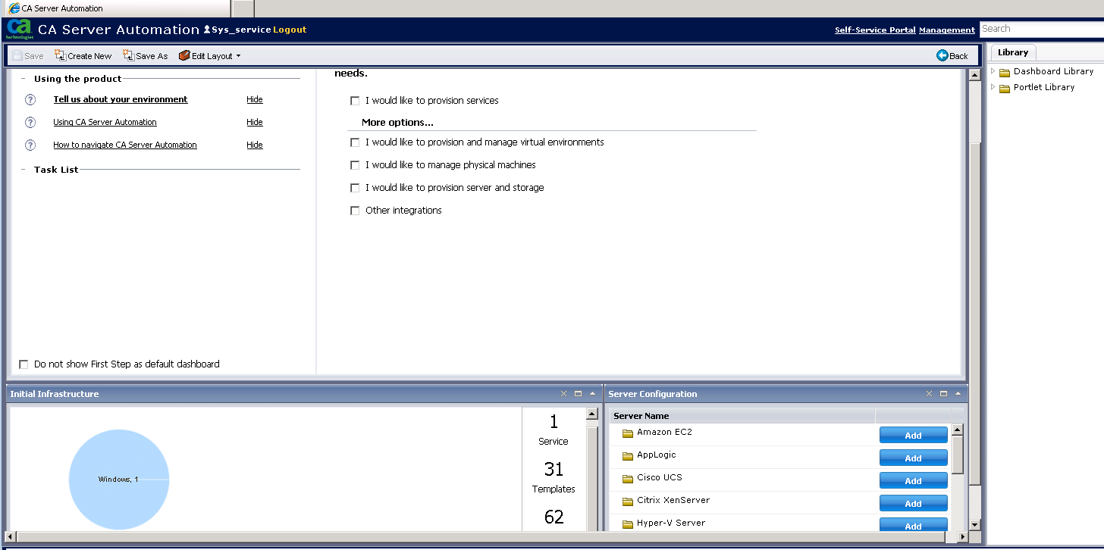This screenshot has height=550, width=1104.
Task: Click help icon for Using CA Server Automation
Action: coord(30,122)
